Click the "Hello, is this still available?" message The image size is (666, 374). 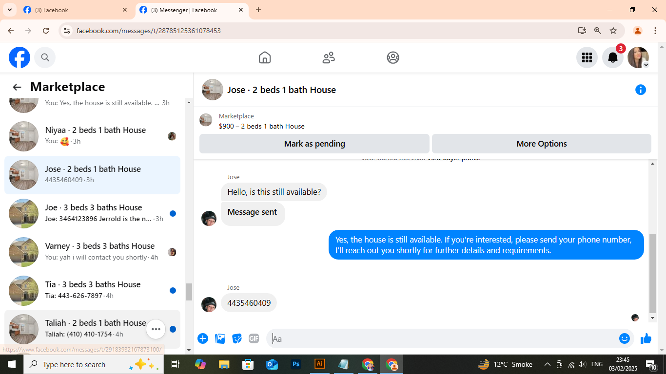274,192
